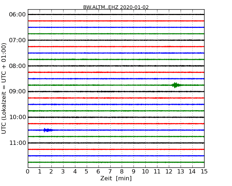Click x-axis tick label 4

click(x=75, y=172)
